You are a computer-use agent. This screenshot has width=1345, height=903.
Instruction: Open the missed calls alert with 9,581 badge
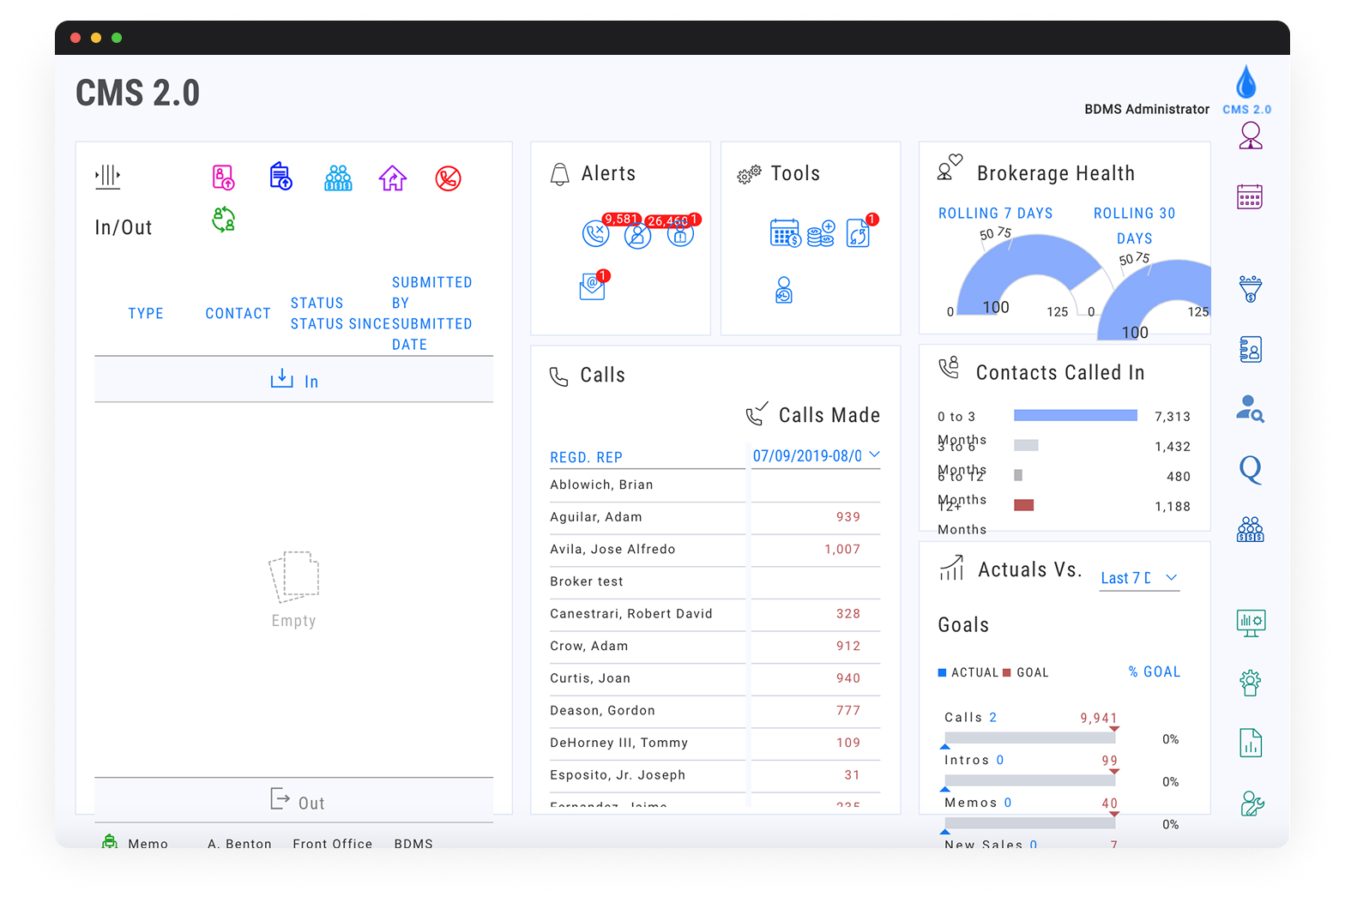tap(595, 233)
